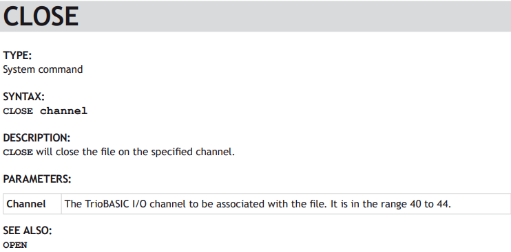
Task: Select the PARAMETERS: section label
Action: [36, 179]
